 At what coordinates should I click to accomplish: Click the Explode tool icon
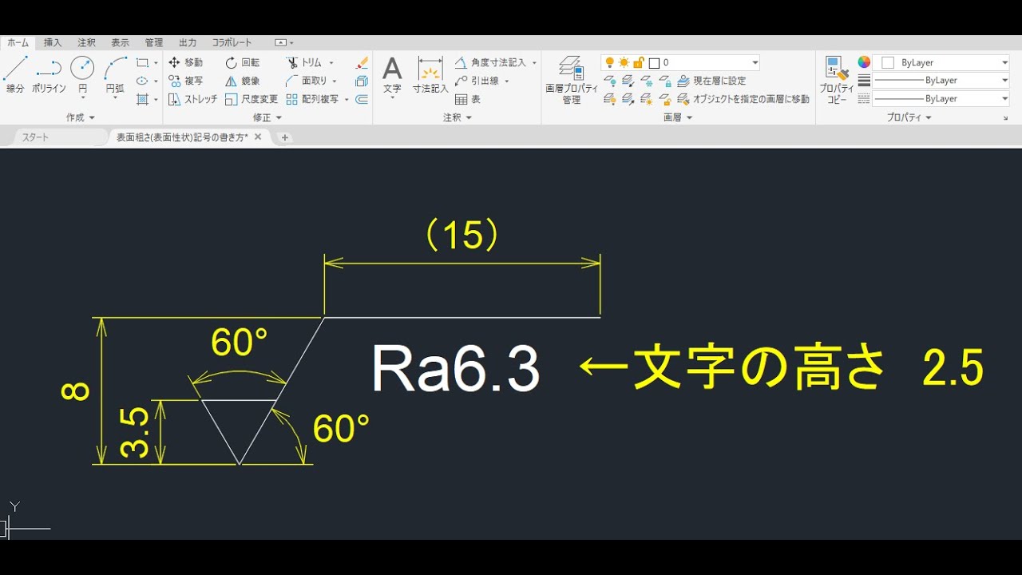362,81
